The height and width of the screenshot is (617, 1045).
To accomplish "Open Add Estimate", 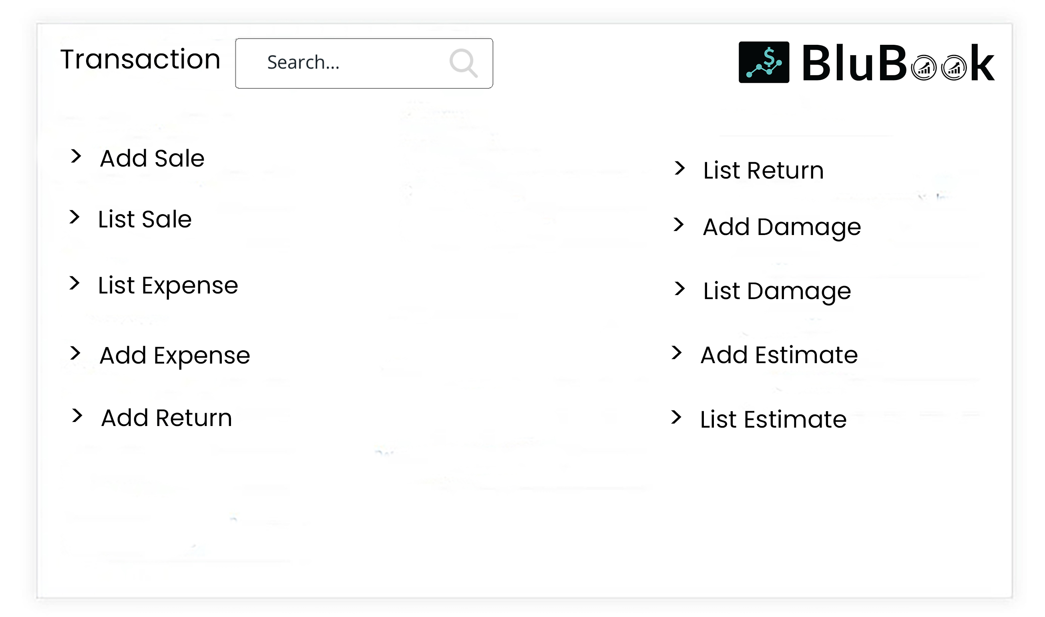I will (779, 355).
